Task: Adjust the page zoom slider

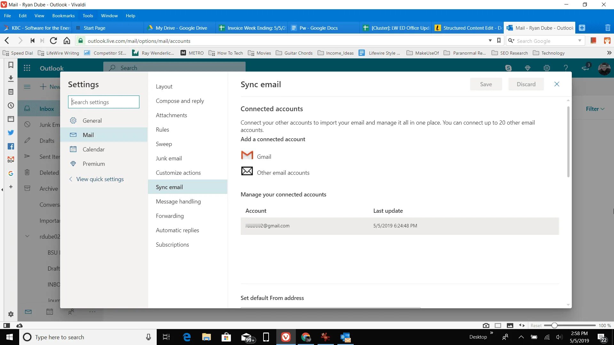Action: pos(555,326)
